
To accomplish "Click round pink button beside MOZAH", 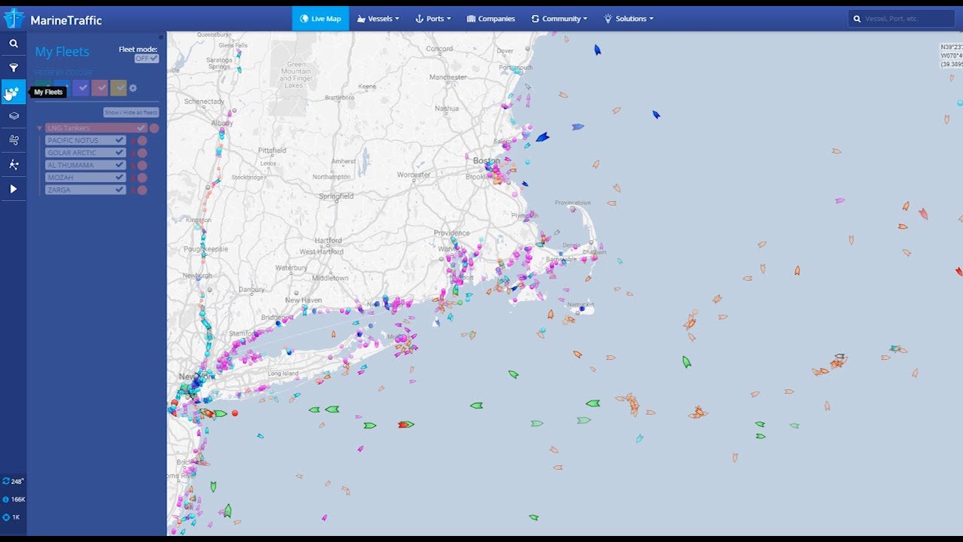I will coord(142,178).
